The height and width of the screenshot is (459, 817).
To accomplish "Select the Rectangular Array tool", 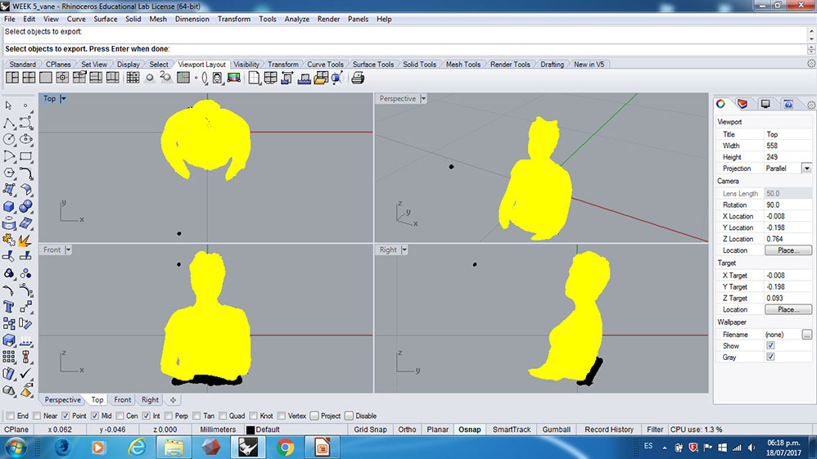I will (x=9, y=357).
